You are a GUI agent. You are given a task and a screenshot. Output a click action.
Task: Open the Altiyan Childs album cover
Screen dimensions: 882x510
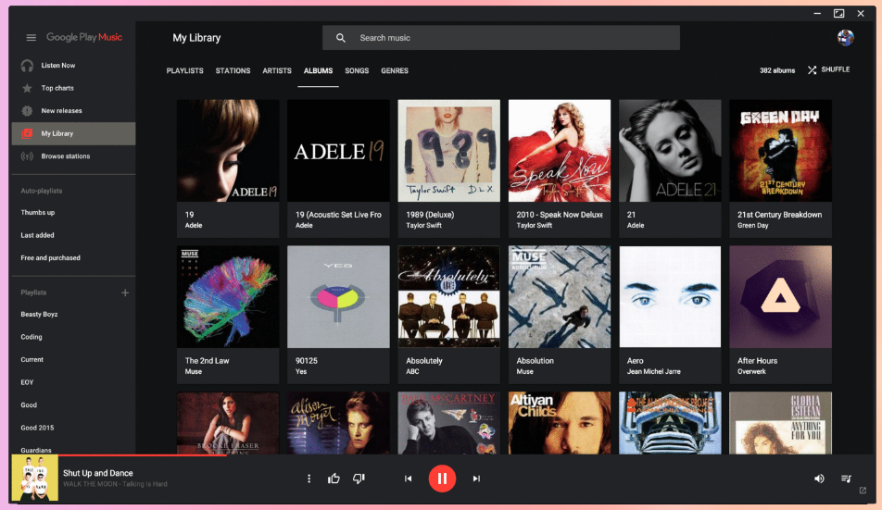560,423
